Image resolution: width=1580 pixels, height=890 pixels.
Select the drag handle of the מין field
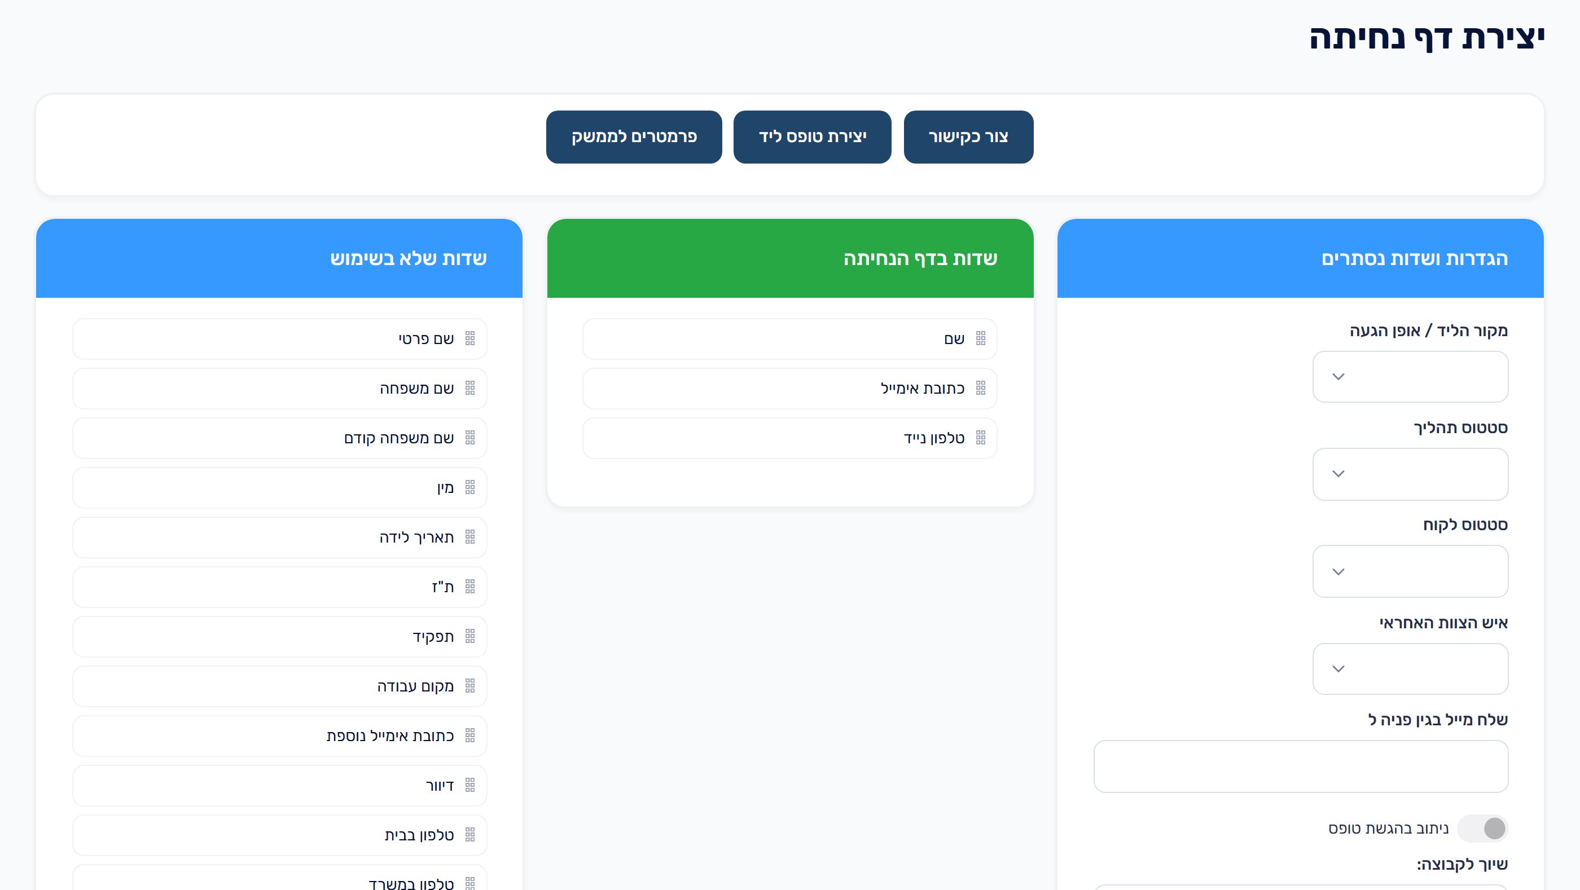pyautogui.click(x=470, y=487)
